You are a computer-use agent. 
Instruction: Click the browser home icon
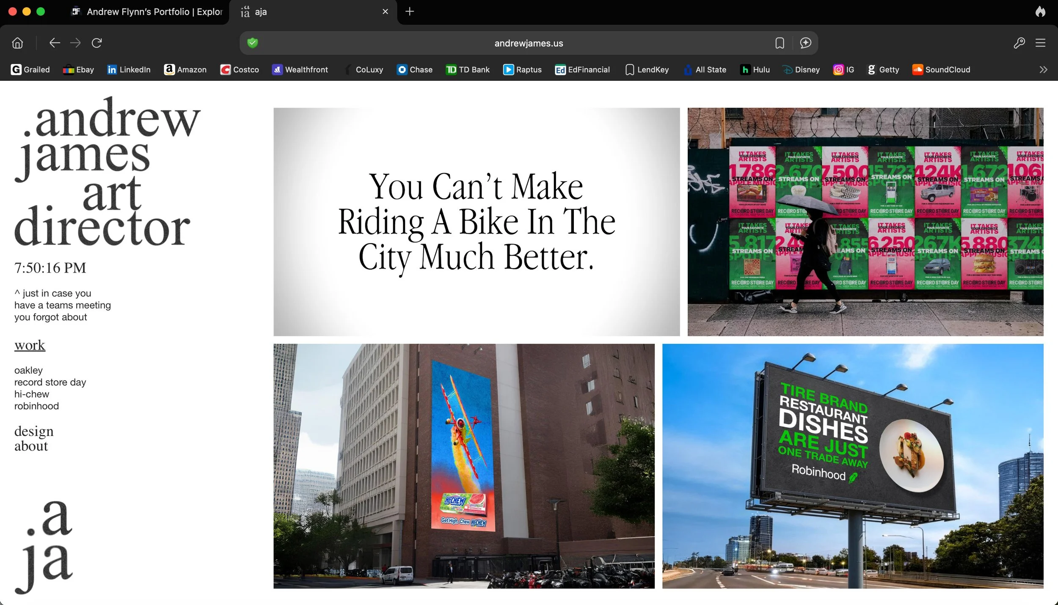point(17,43)
